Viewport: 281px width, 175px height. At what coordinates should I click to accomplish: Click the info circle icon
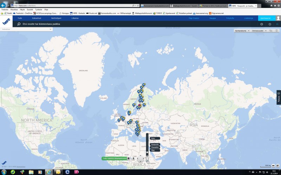(261, 24)
